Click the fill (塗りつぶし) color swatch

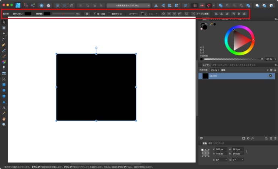(28, 13)
